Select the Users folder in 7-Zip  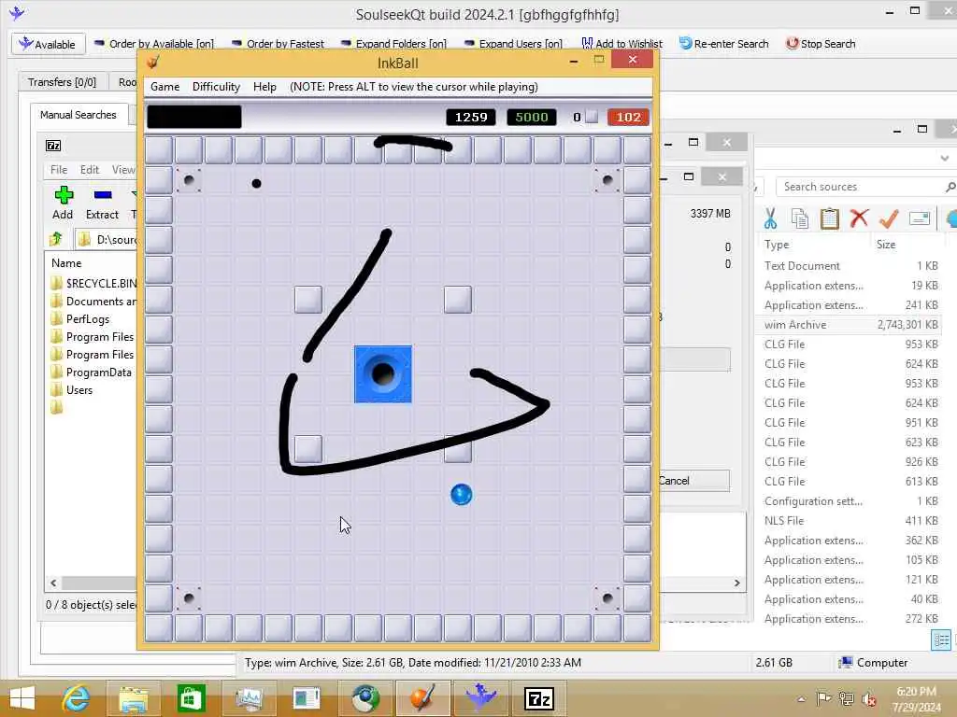[71, 389]
